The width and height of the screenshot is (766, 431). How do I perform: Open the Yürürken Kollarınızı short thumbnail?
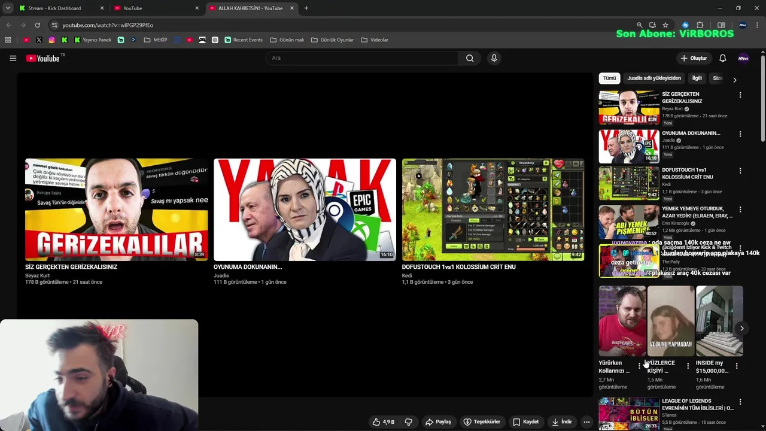click(x=622, y=321)
